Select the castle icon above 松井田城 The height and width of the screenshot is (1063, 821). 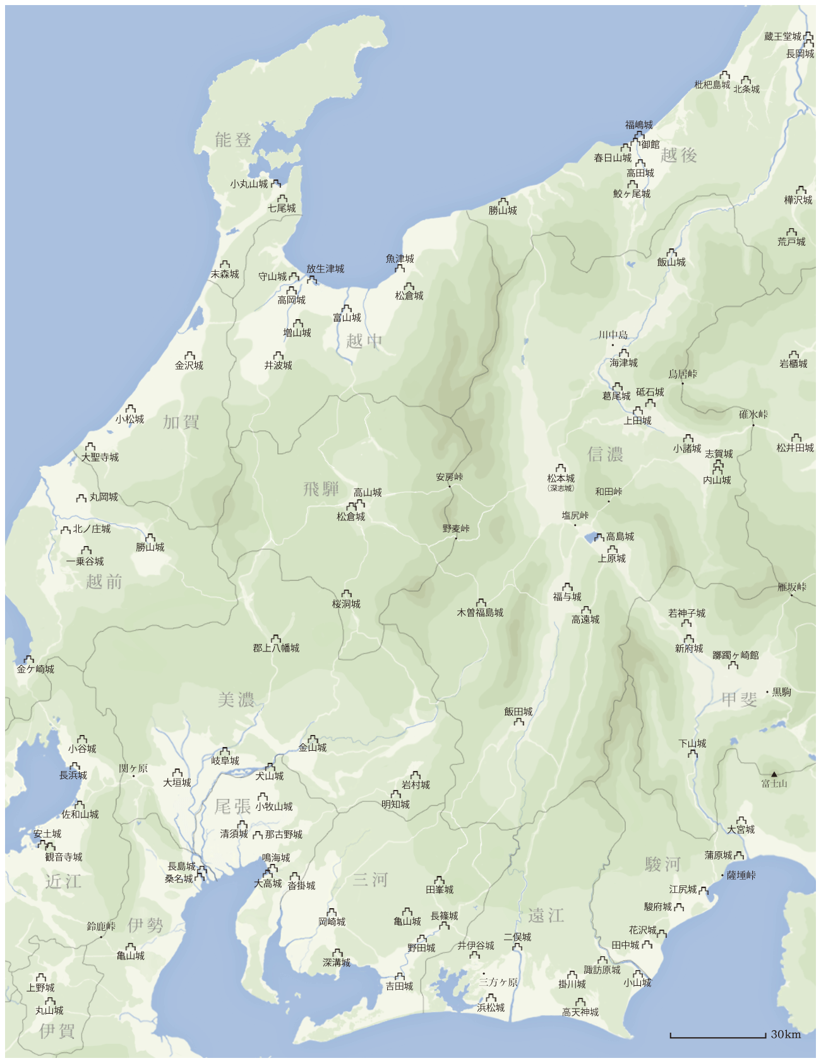coord(796,437)
